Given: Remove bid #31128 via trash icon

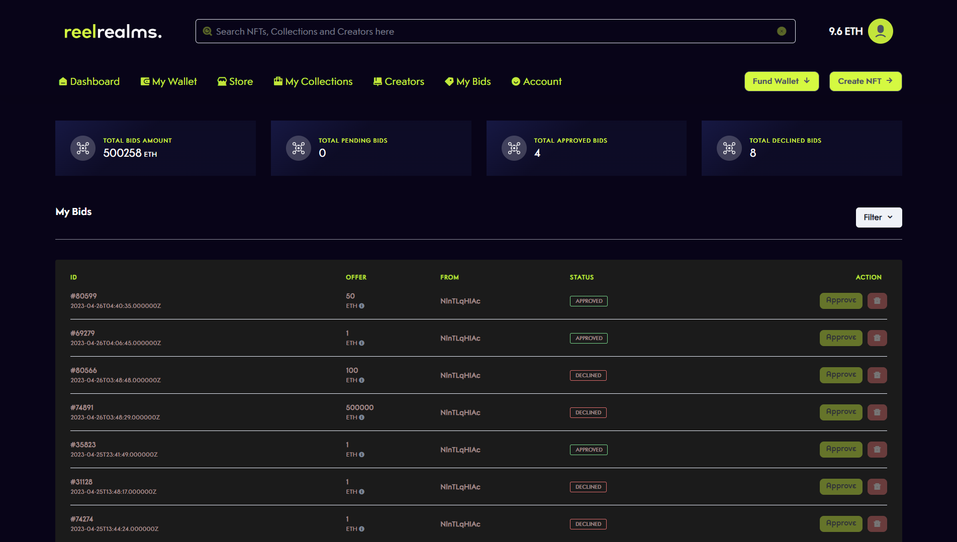Looking at the screenshot, I should tap(877, 487).
